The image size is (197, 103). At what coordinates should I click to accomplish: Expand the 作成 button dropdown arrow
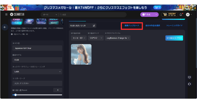156,15
